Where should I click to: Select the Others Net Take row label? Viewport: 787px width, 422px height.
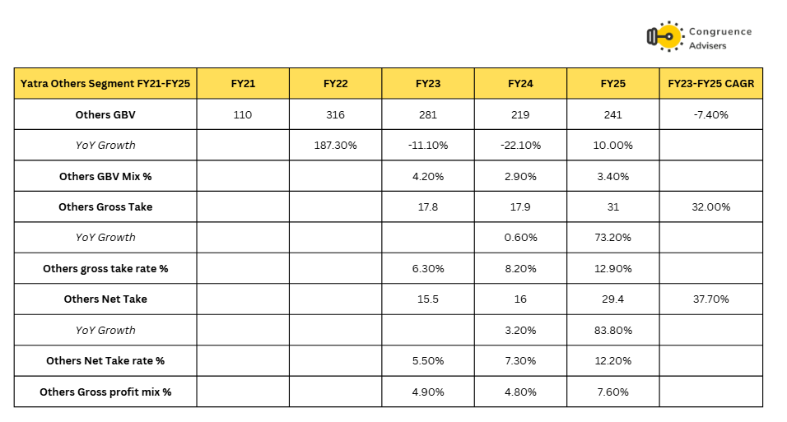[x=105, y=299]
